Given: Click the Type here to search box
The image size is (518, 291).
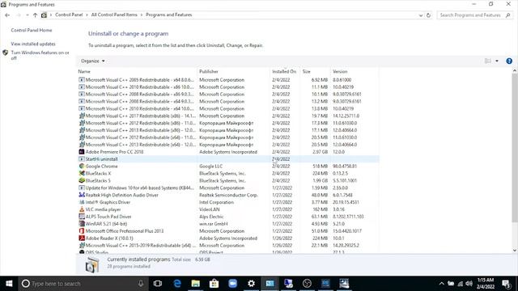Looking at the screenshot, I should [x=83, y=284].
